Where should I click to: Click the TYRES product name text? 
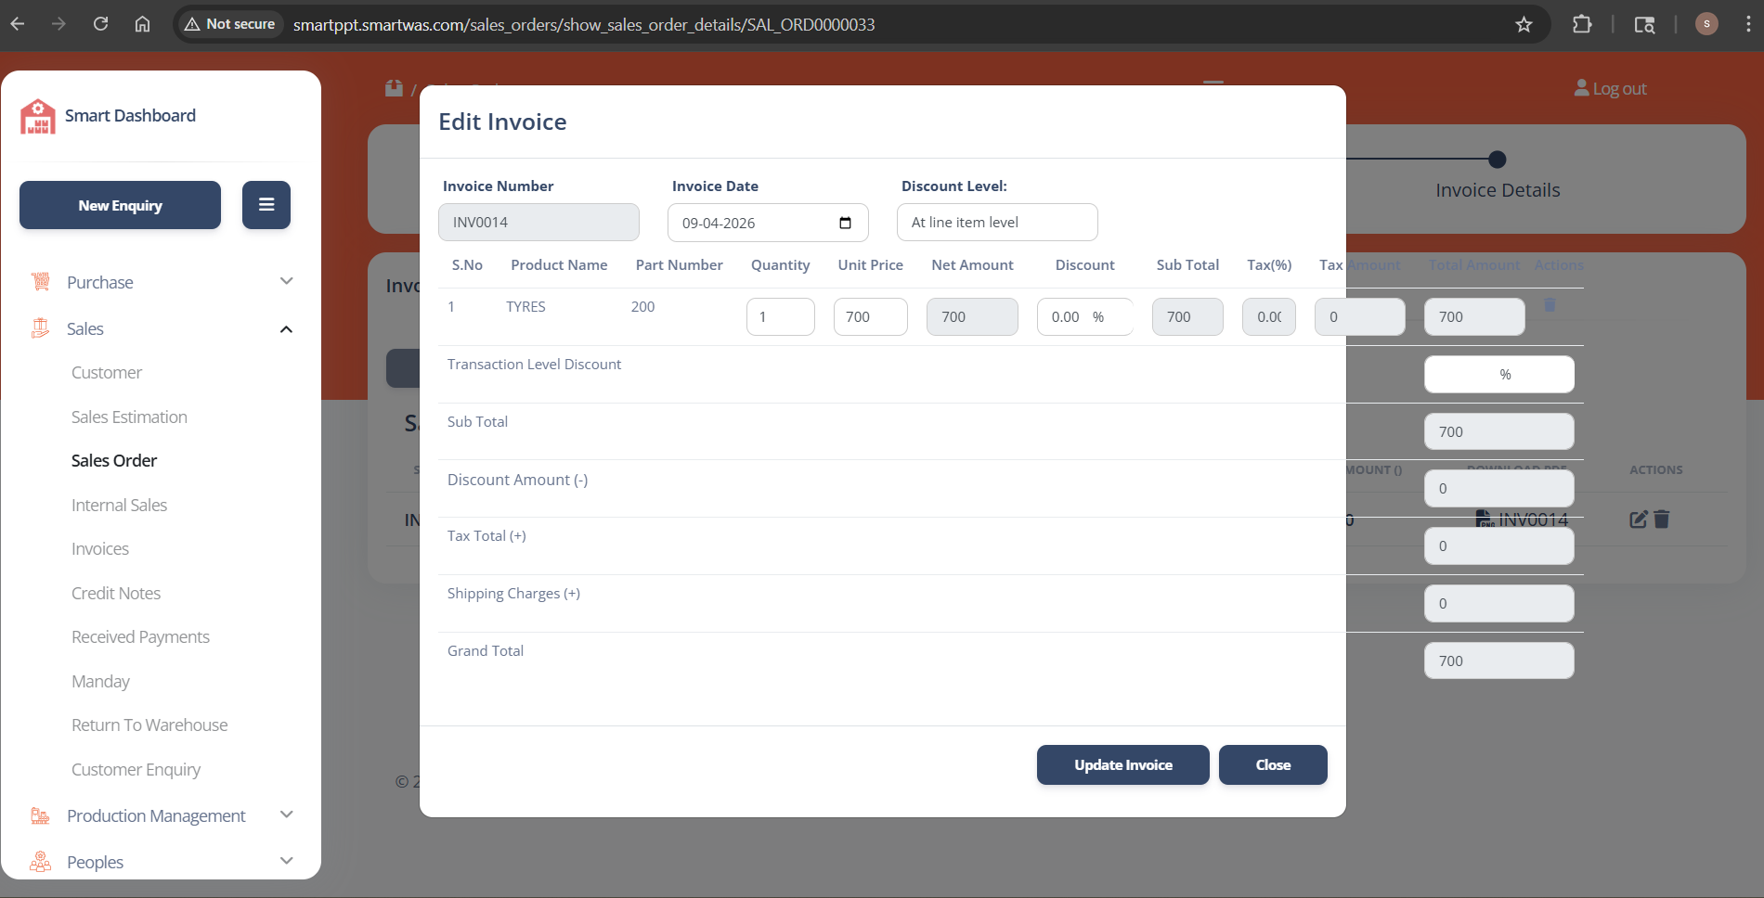[525, 307]
